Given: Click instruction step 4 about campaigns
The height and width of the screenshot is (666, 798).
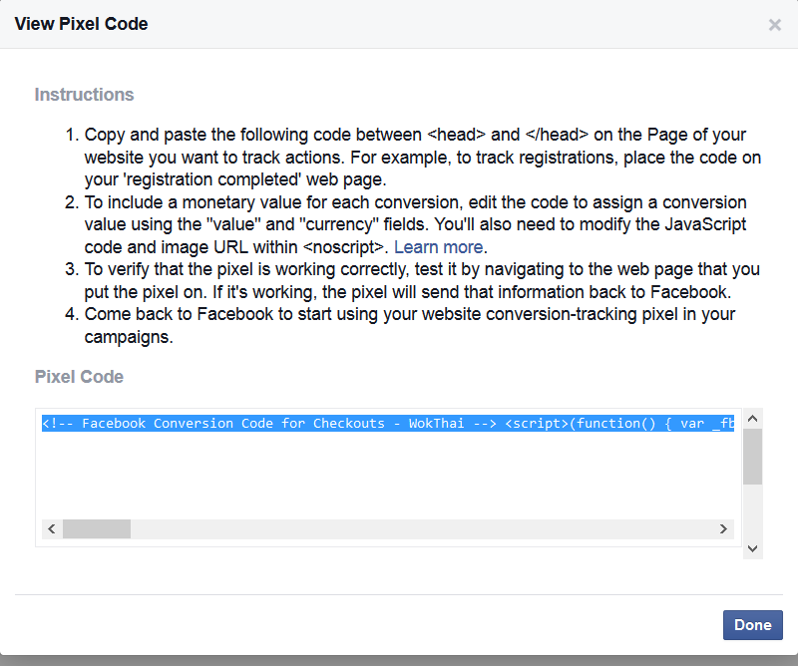Looking at the screenshot, I should click(400, 326).
